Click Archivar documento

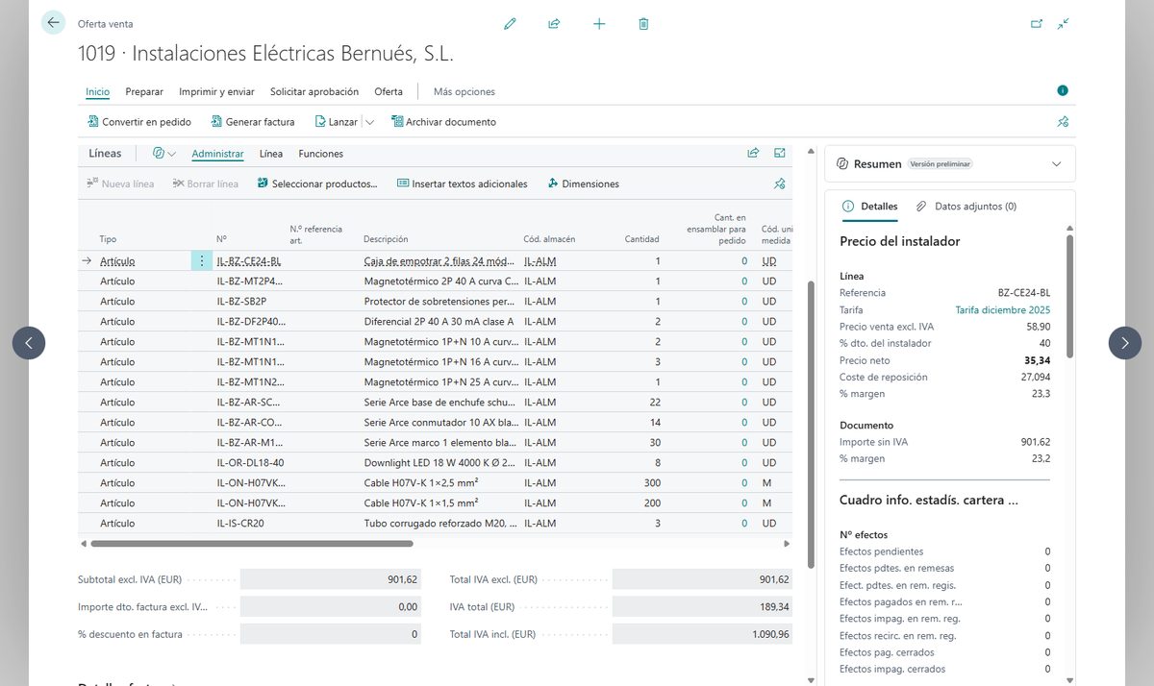coord(443,122)
